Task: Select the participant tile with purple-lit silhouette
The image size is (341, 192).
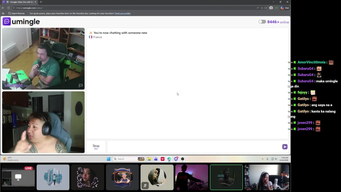Action: (192, 177)
